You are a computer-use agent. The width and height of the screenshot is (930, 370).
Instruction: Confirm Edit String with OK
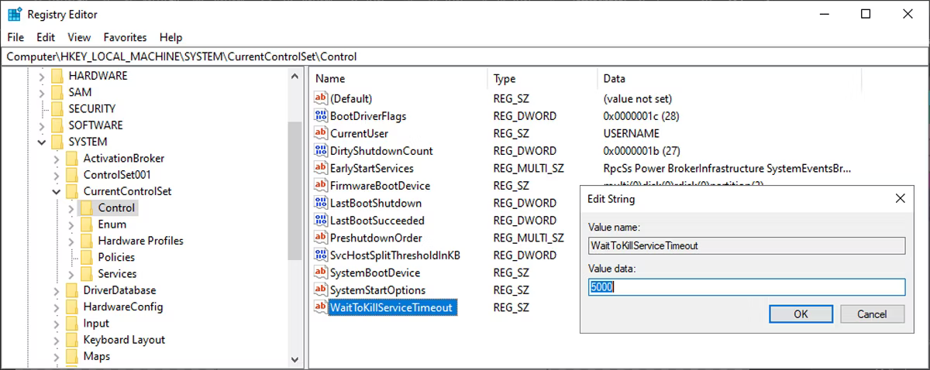pyautogui.click(x=801, y=313)
